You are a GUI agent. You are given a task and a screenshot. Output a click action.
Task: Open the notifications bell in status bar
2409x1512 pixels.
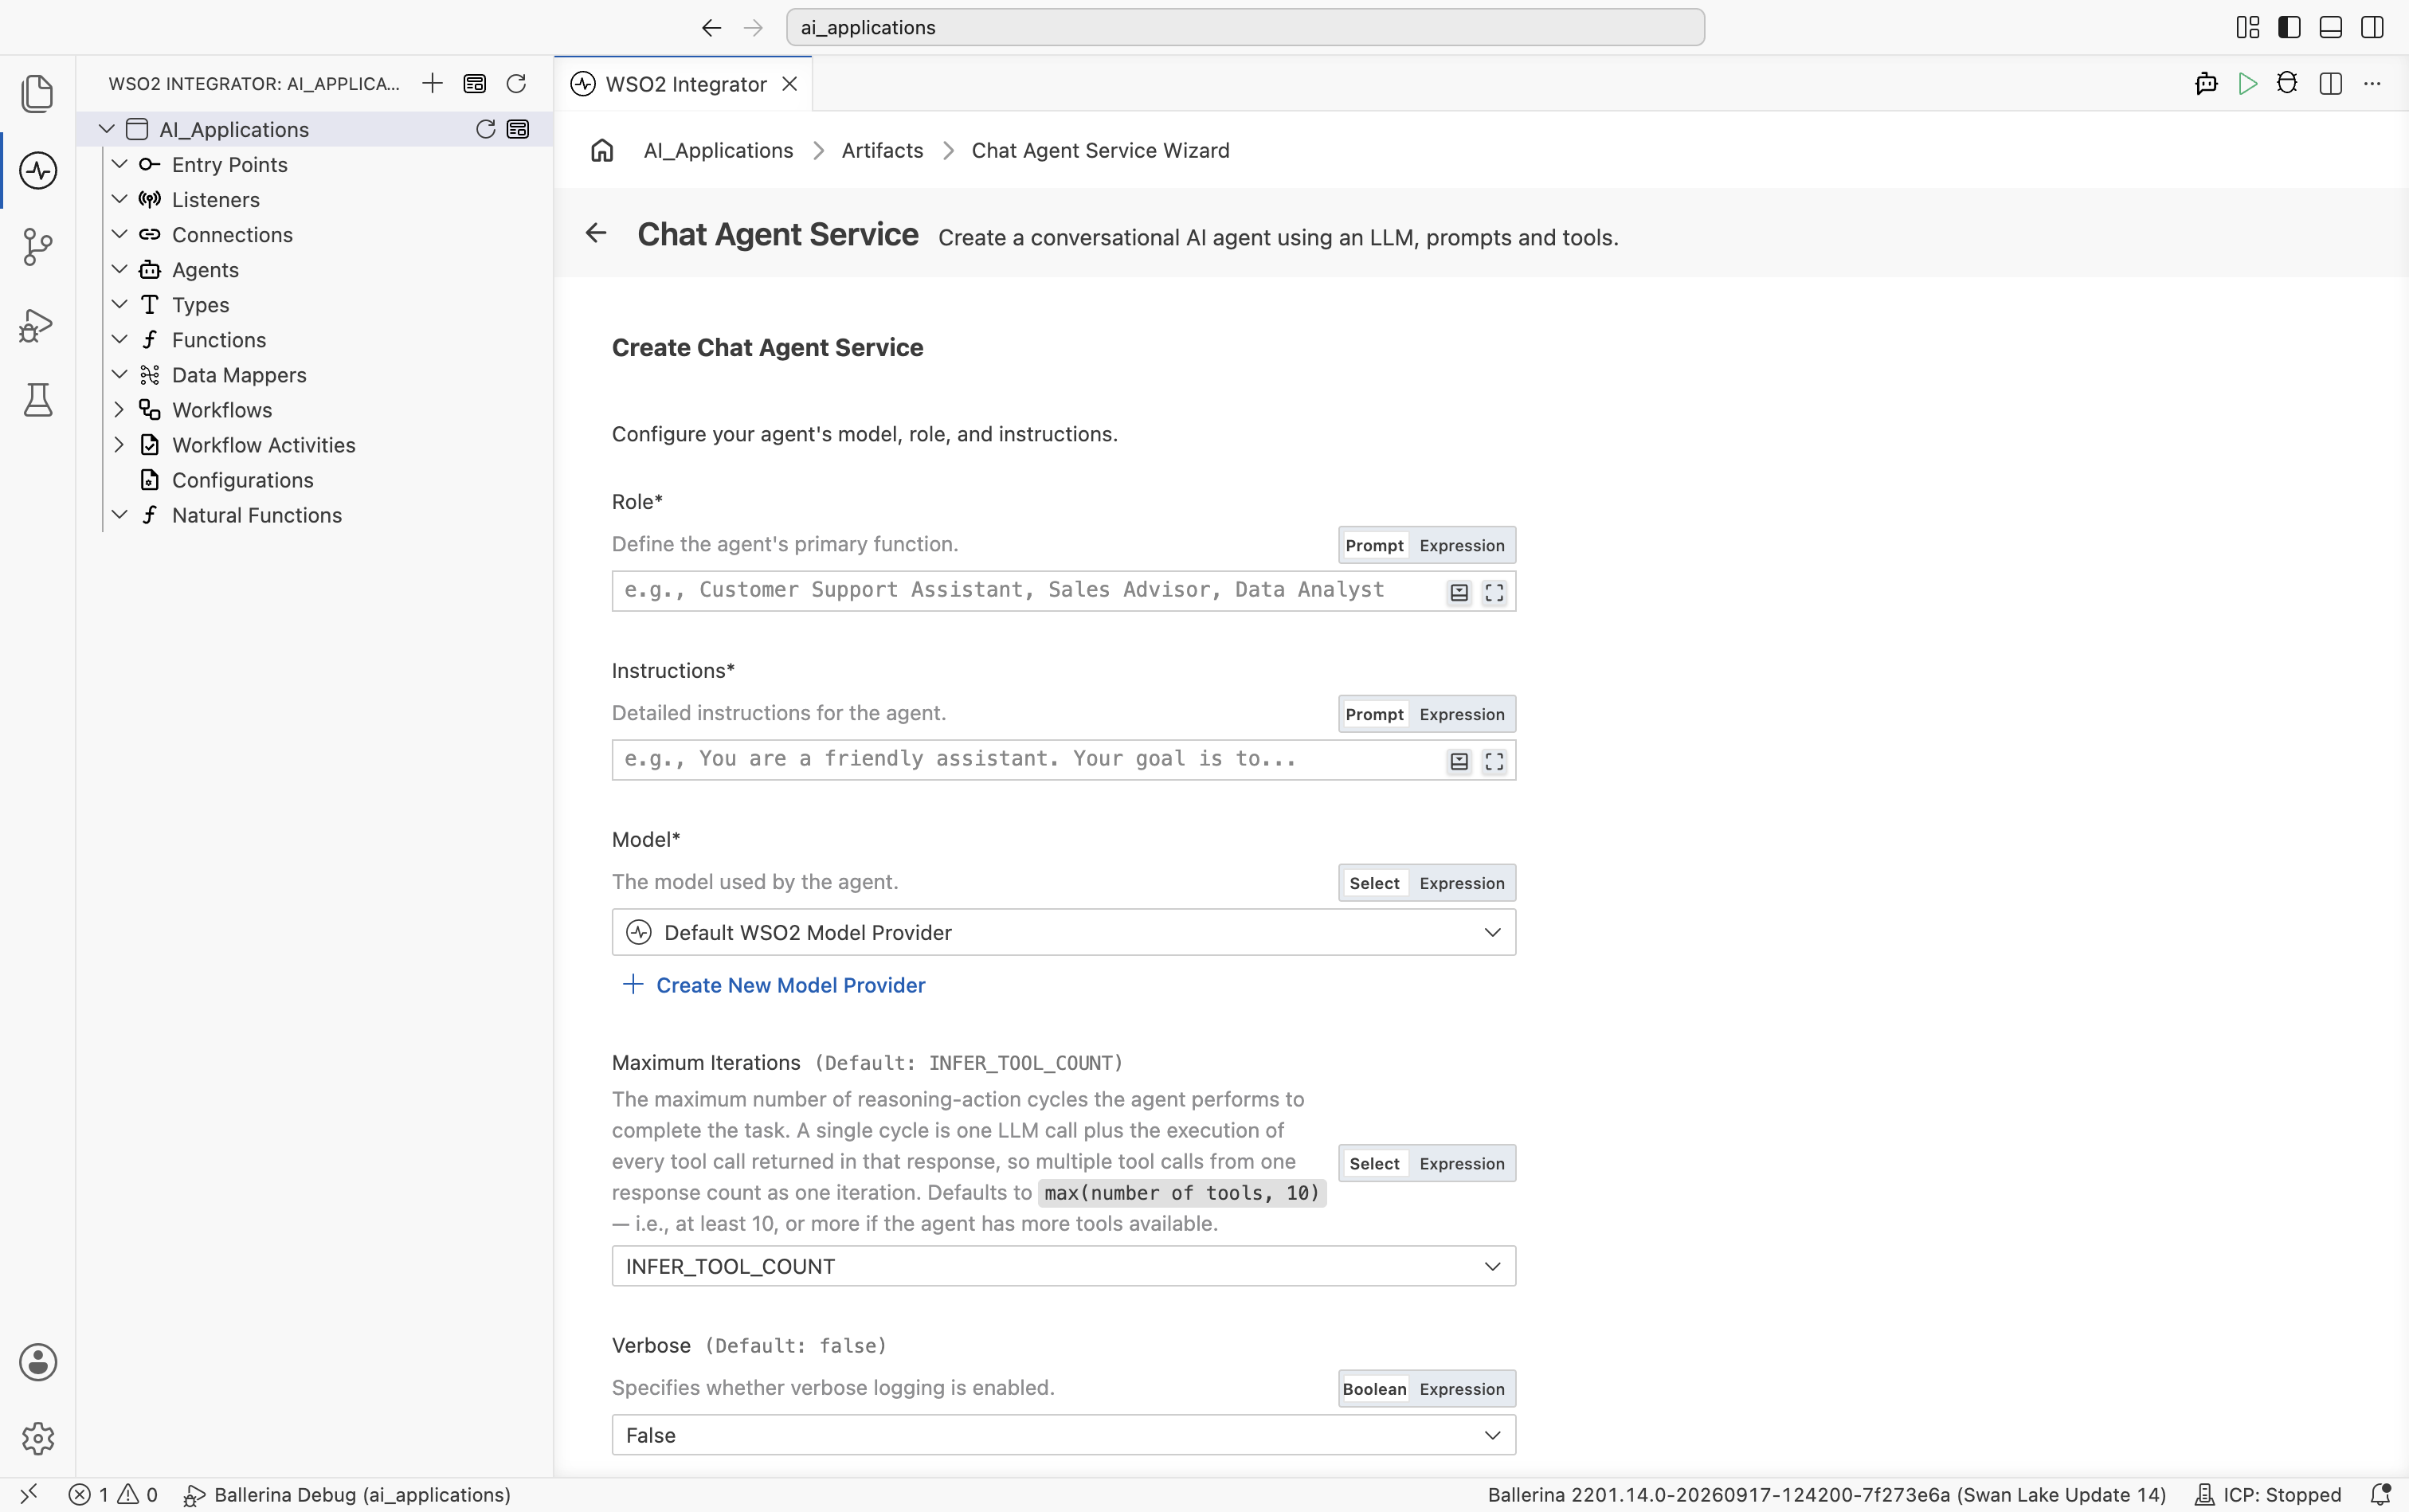pos(2381,1494)
